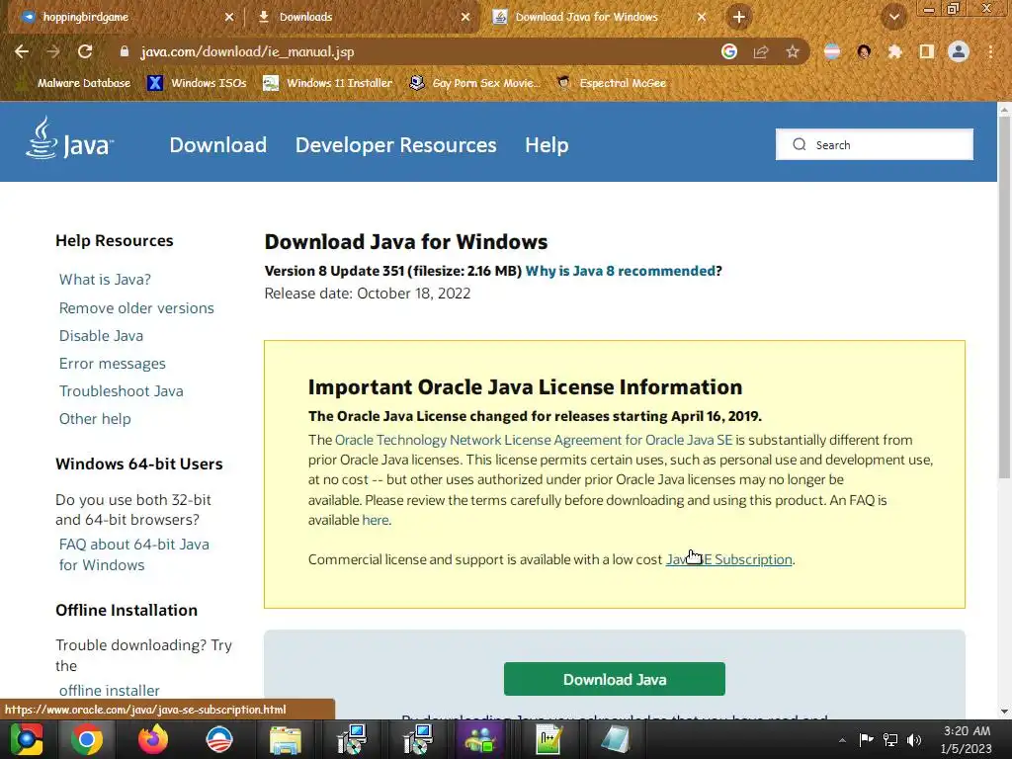Focus the Java site Search field
This screenshot has height=759, width=1012.
pyautogui.click(x=875, y=144)
